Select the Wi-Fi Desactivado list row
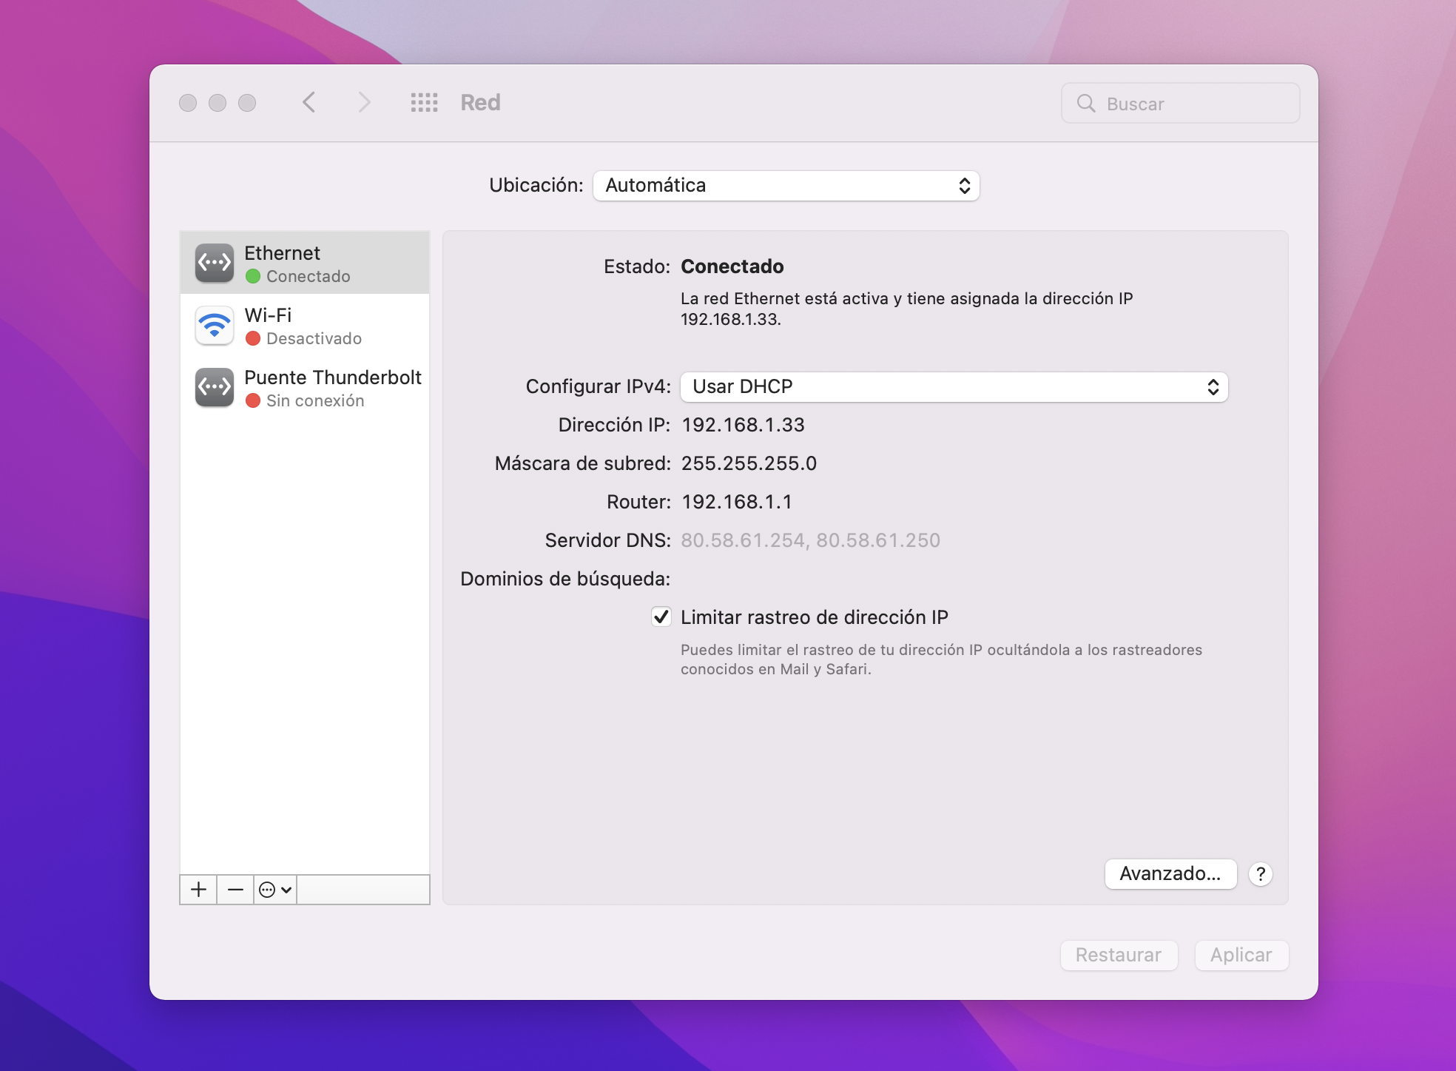The height and width of the screenshot is (1071, 1456). tap(305, 325)
